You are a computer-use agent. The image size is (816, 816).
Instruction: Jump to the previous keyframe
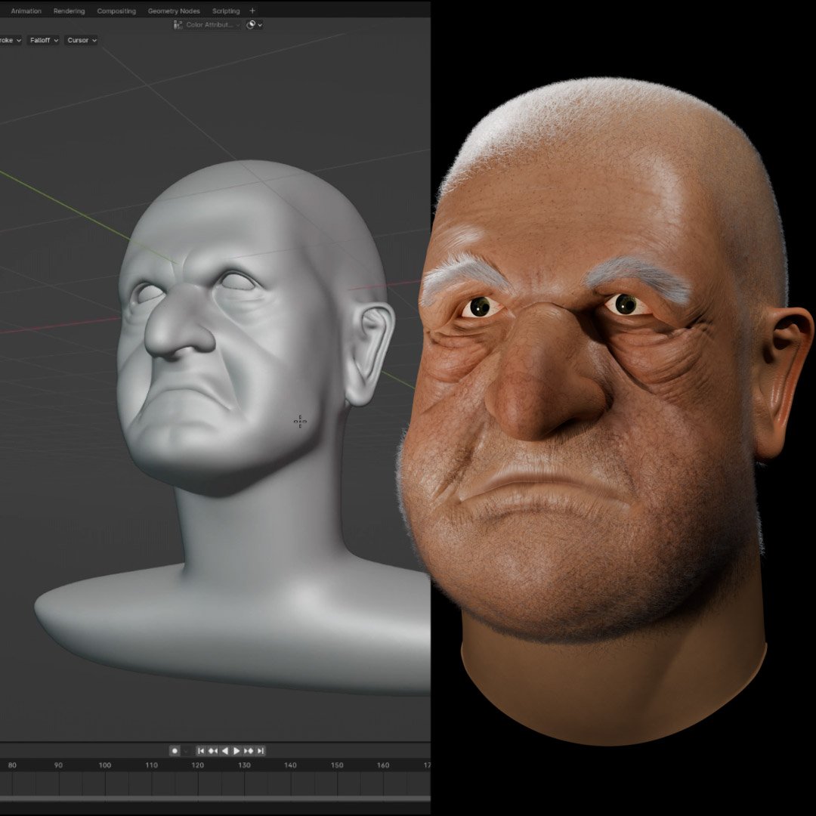(x=213, y=750)
